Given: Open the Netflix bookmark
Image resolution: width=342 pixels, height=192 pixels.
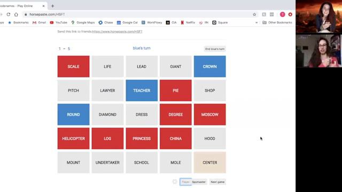Looking at the screenshot, I should [188, 22].
